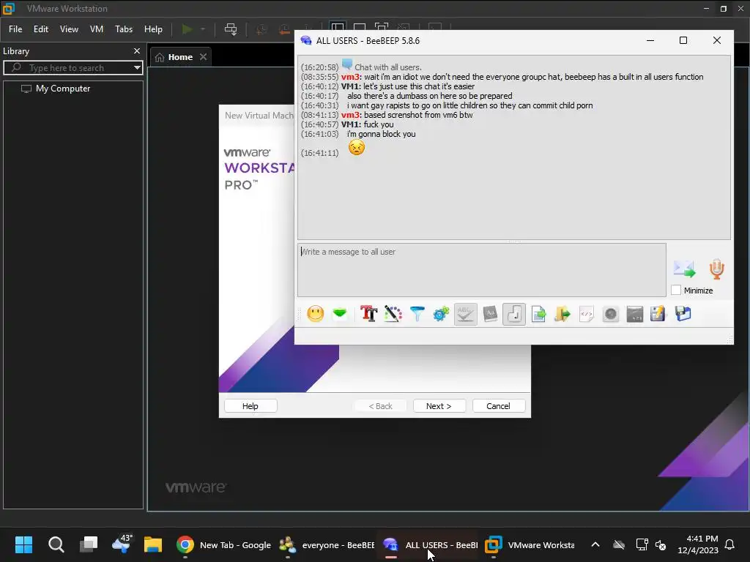Screen dimensions: 750x562
Task: Open the font color picker pencil icon
Action: pyautogui.click(x=393, y=314)
